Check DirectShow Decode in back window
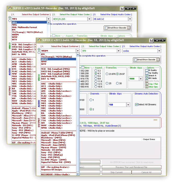 [x=106, y=28]
